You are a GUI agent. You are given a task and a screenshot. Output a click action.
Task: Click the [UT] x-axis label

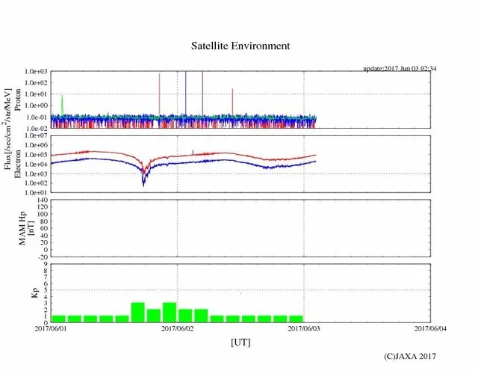(x=240, y=342)
